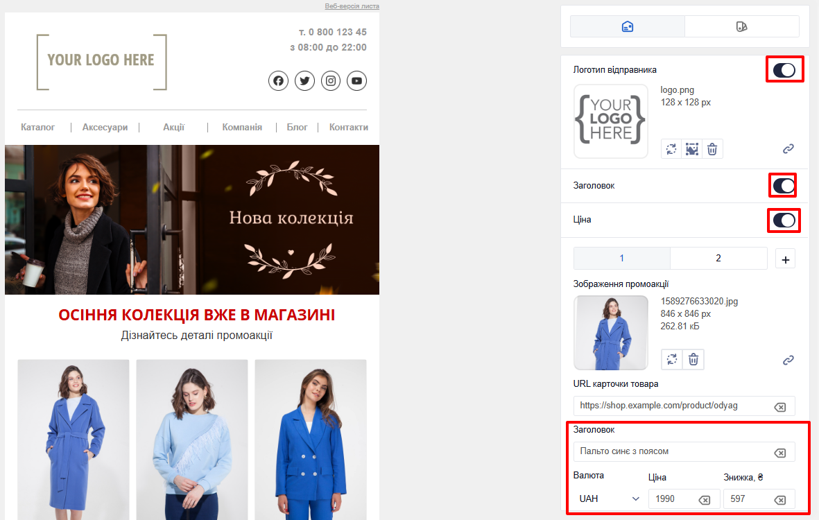Viewport: 819px width, 520px height.
Task: Toggle the Логотип відправника switch
Action: coord(784,70)
